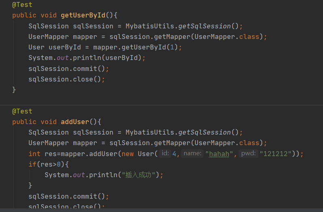323x212 pixels.
Task: Click the name: parameter hint
Action: tap(193, 153)
